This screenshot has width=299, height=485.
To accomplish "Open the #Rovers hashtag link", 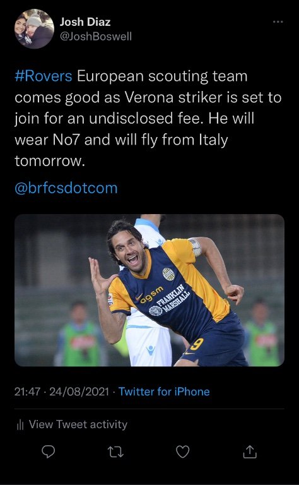I will (x=44, y=76).
